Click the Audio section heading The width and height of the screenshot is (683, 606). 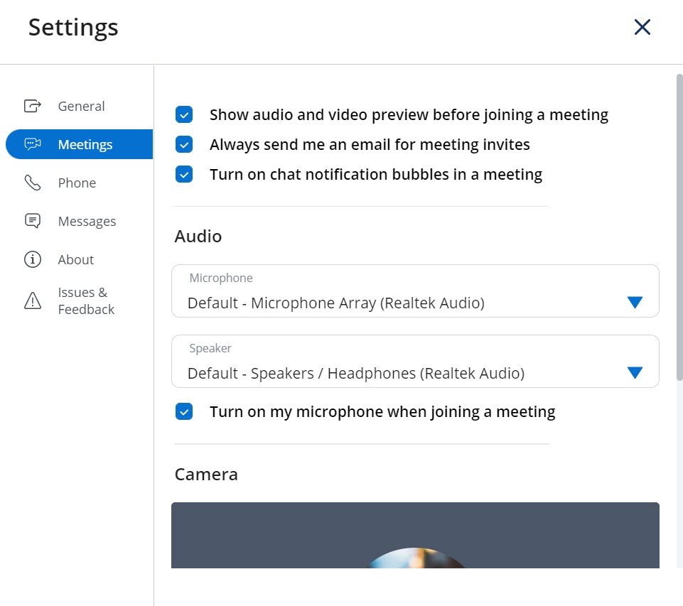[198, 237]
